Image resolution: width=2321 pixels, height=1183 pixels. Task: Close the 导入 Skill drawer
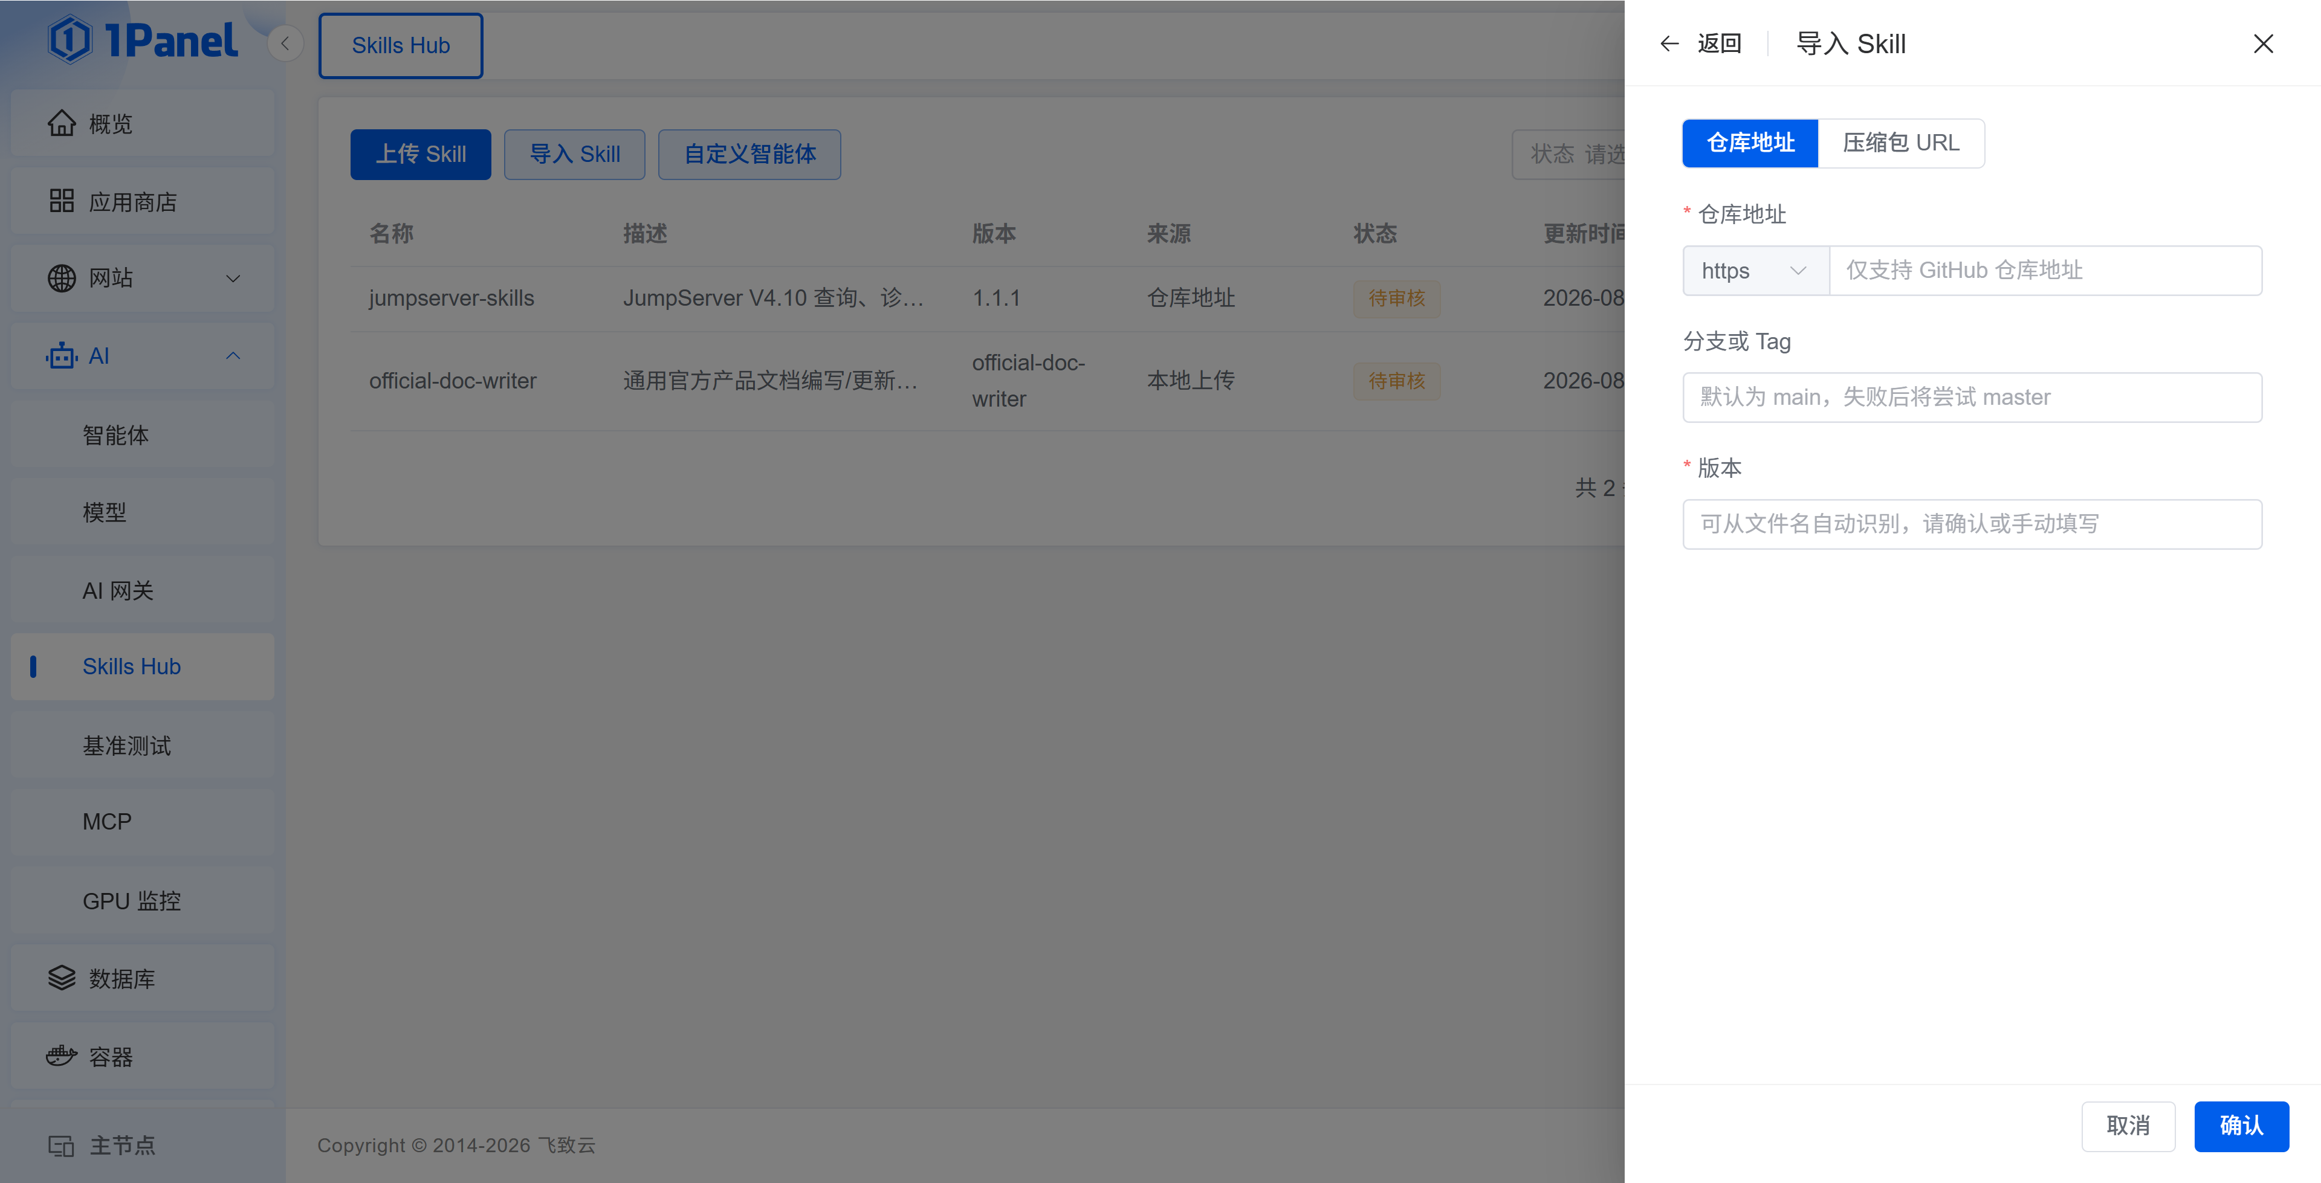[x=2264, y=44]
